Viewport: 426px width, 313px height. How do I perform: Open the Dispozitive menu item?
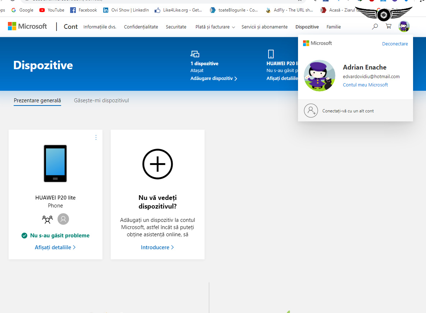pos(307,27)
